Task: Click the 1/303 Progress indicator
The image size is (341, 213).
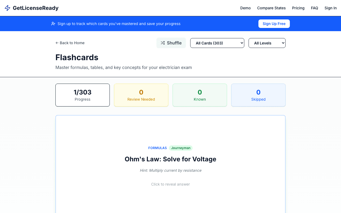Action: pyautogui.click(x=82, y=95)
